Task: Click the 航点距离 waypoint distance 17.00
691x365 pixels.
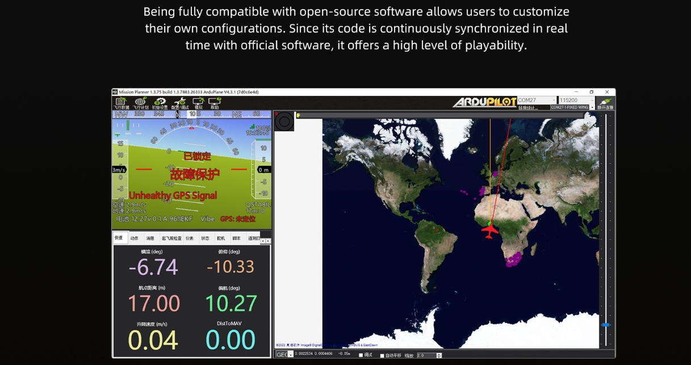Action: [153, 303]
